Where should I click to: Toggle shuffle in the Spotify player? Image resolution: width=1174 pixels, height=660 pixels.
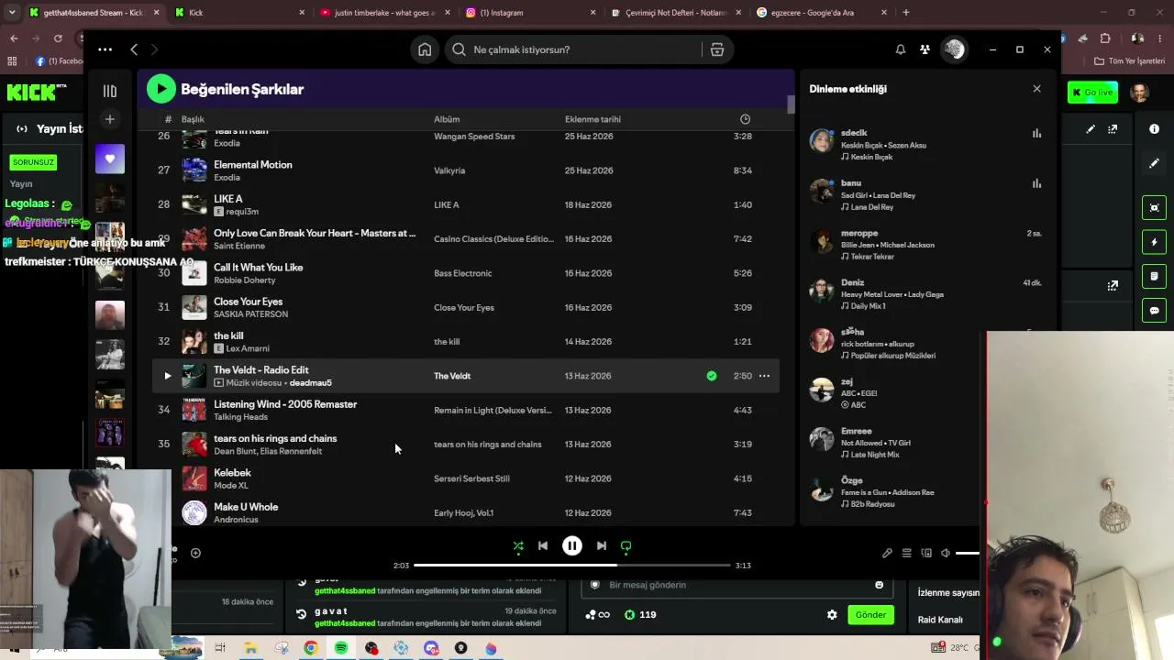[518, 546]
